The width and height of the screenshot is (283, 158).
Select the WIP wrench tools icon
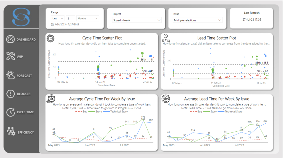[11, 56]
